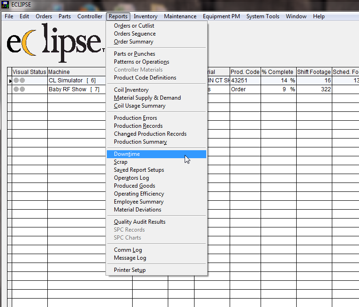Choose Orders Sequence report

pyautogui.click(x=157, y=34)
